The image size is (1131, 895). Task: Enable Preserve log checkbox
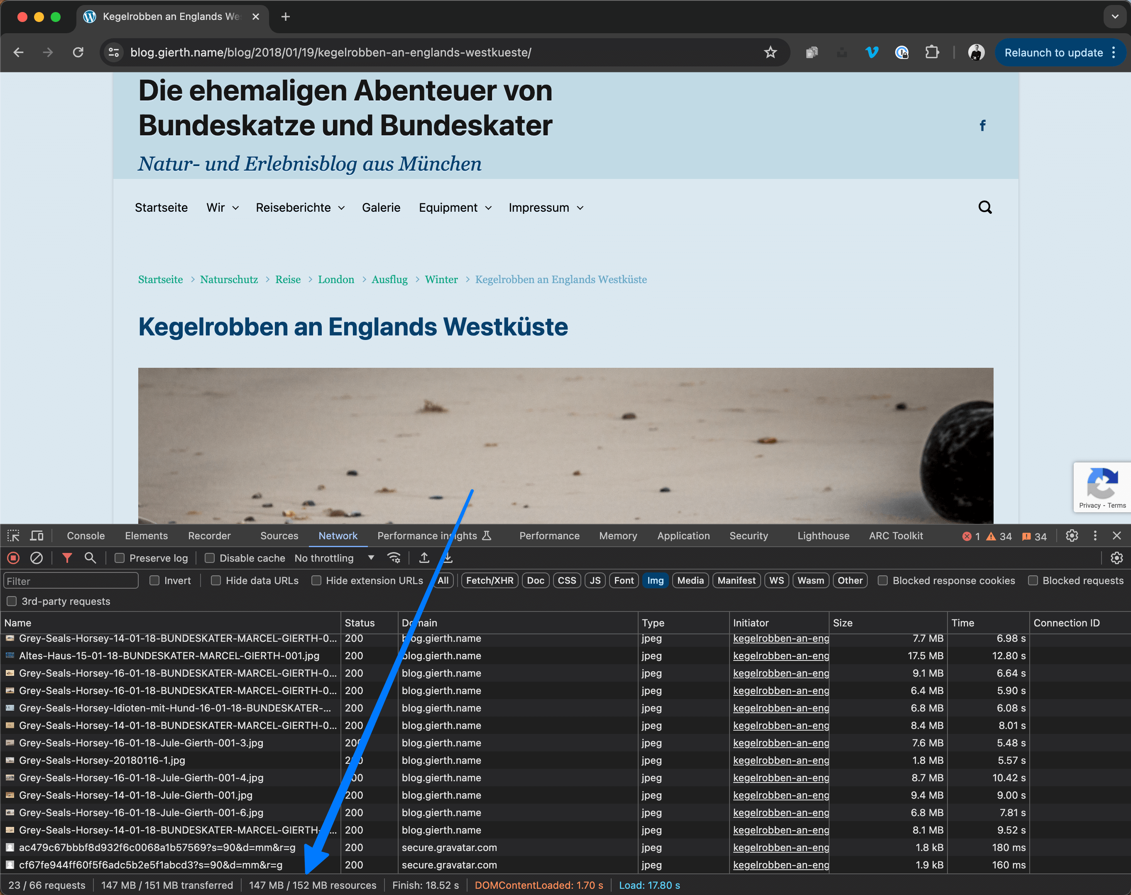[x=120, y=559]
